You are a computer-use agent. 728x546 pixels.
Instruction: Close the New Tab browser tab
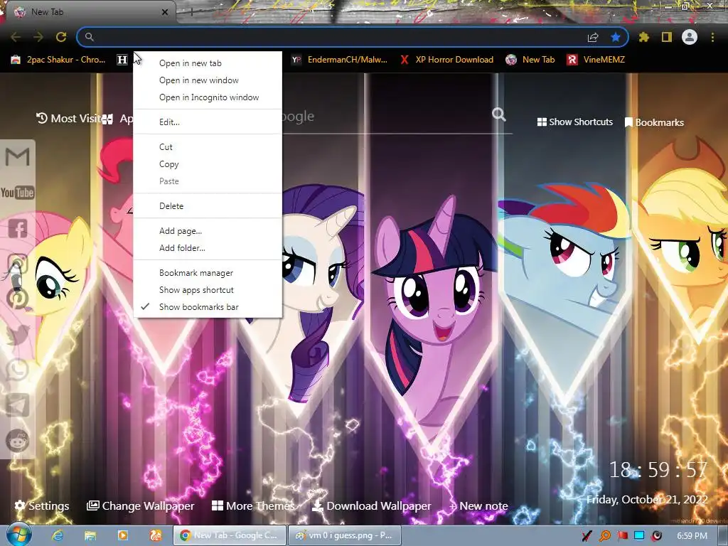tap(165, 13)
